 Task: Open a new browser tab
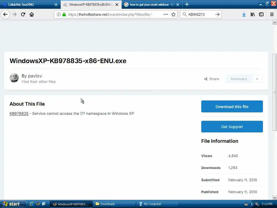click(x=187, y=4)
